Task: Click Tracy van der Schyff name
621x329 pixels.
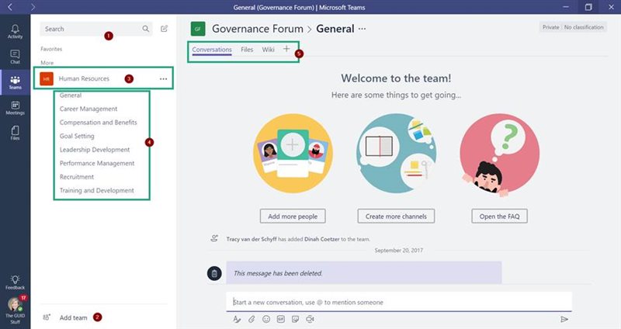Action: (252, 239)
